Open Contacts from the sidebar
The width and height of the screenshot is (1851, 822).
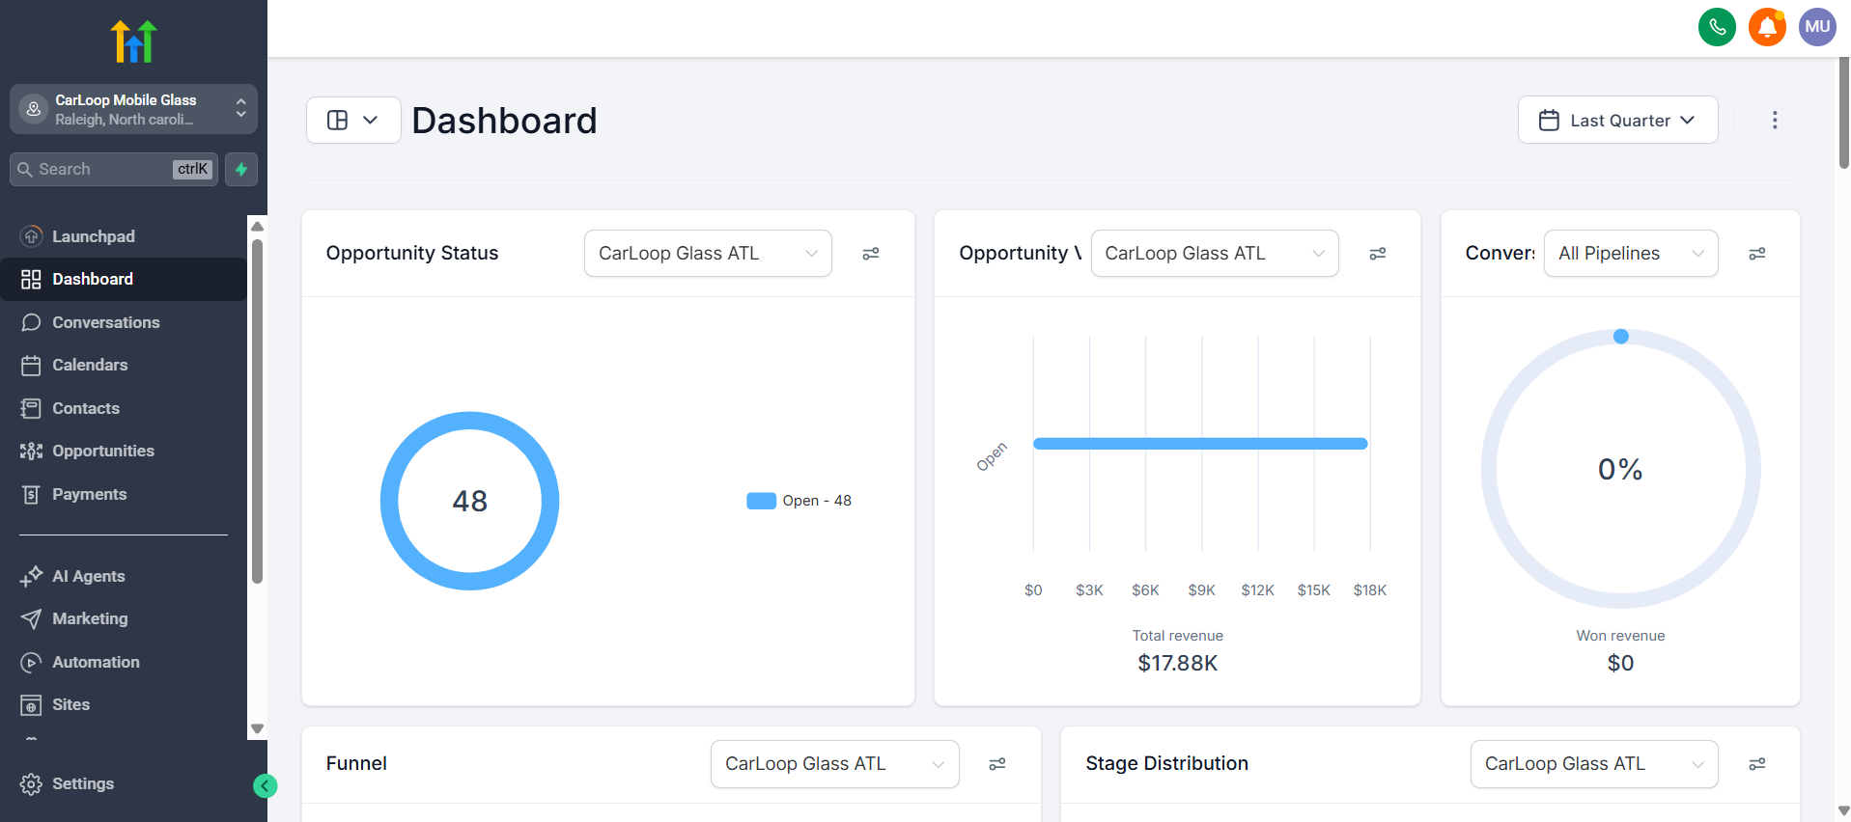point(124,408)
